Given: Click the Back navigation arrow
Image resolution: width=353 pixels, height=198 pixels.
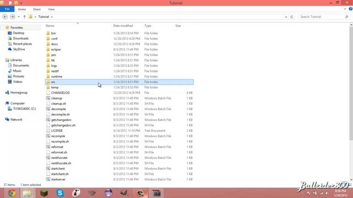Looking at the screenshot, I should pos(5,17).
